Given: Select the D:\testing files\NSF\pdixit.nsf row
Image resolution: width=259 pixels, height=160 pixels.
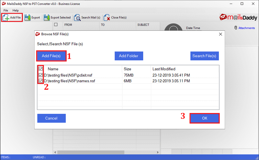Looking at the screenshot, I should [x=128, y=75].
